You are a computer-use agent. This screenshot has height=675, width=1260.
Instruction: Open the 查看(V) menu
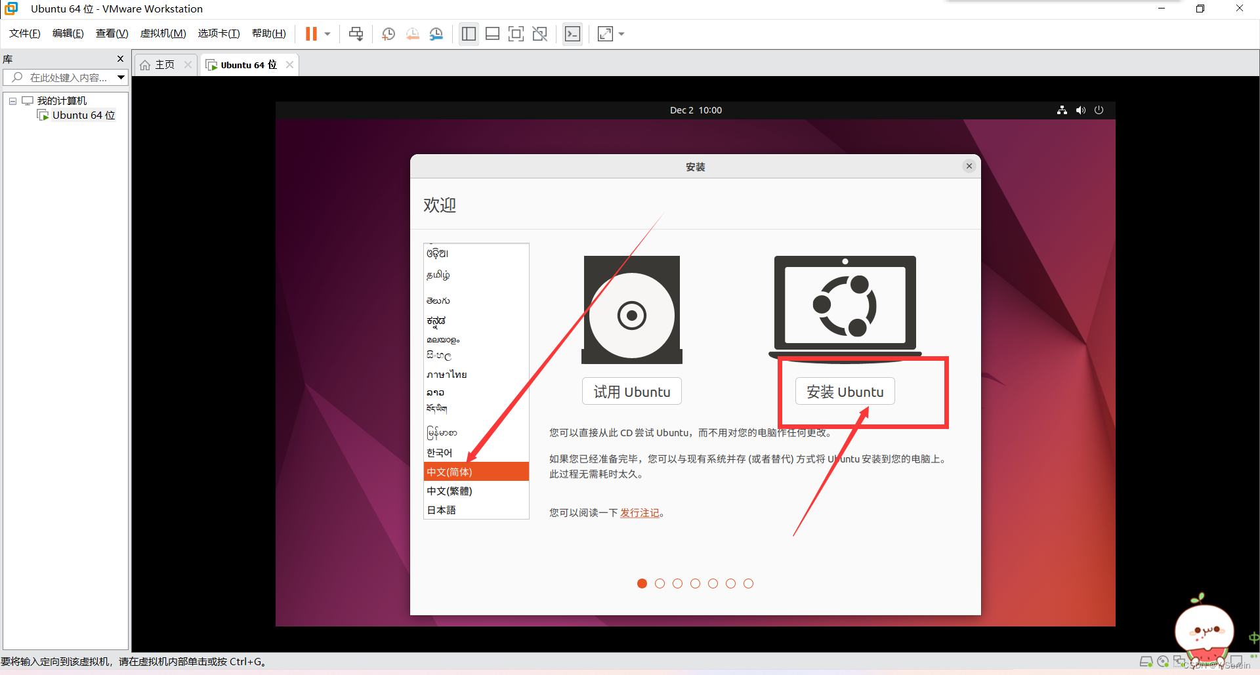pos(112,33)
